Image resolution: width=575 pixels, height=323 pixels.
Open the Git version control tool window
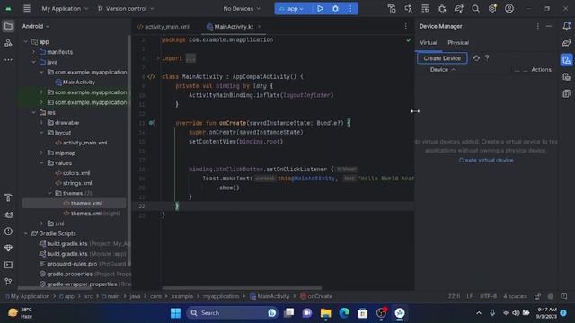coord(8,281)
